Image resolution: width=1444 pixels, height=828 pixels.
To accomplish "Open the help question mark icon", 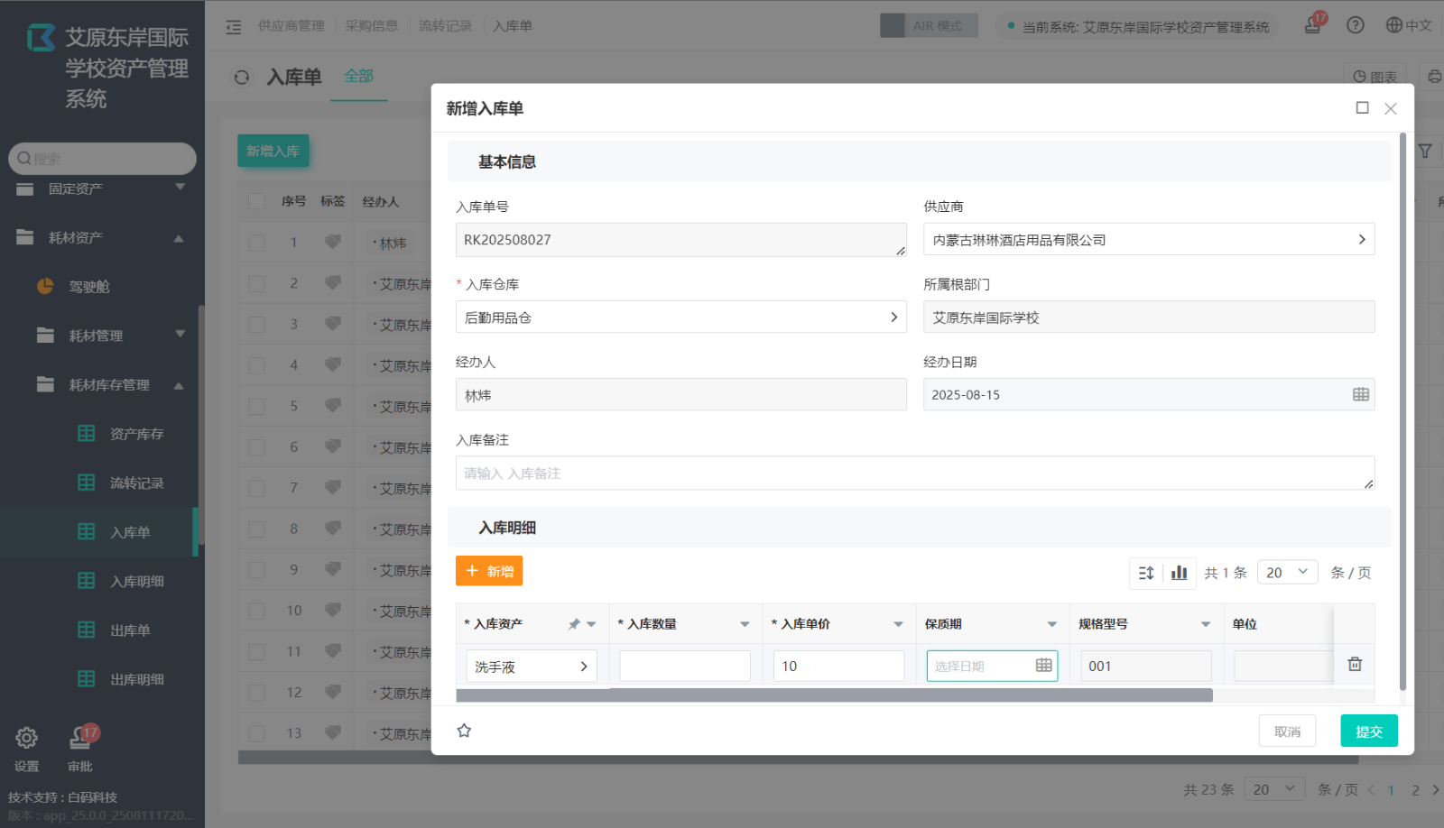I will 1356,25.
